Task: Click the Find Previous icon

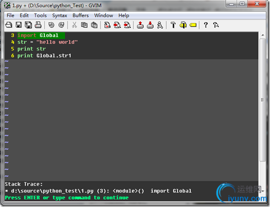Action: coord(127,25)
